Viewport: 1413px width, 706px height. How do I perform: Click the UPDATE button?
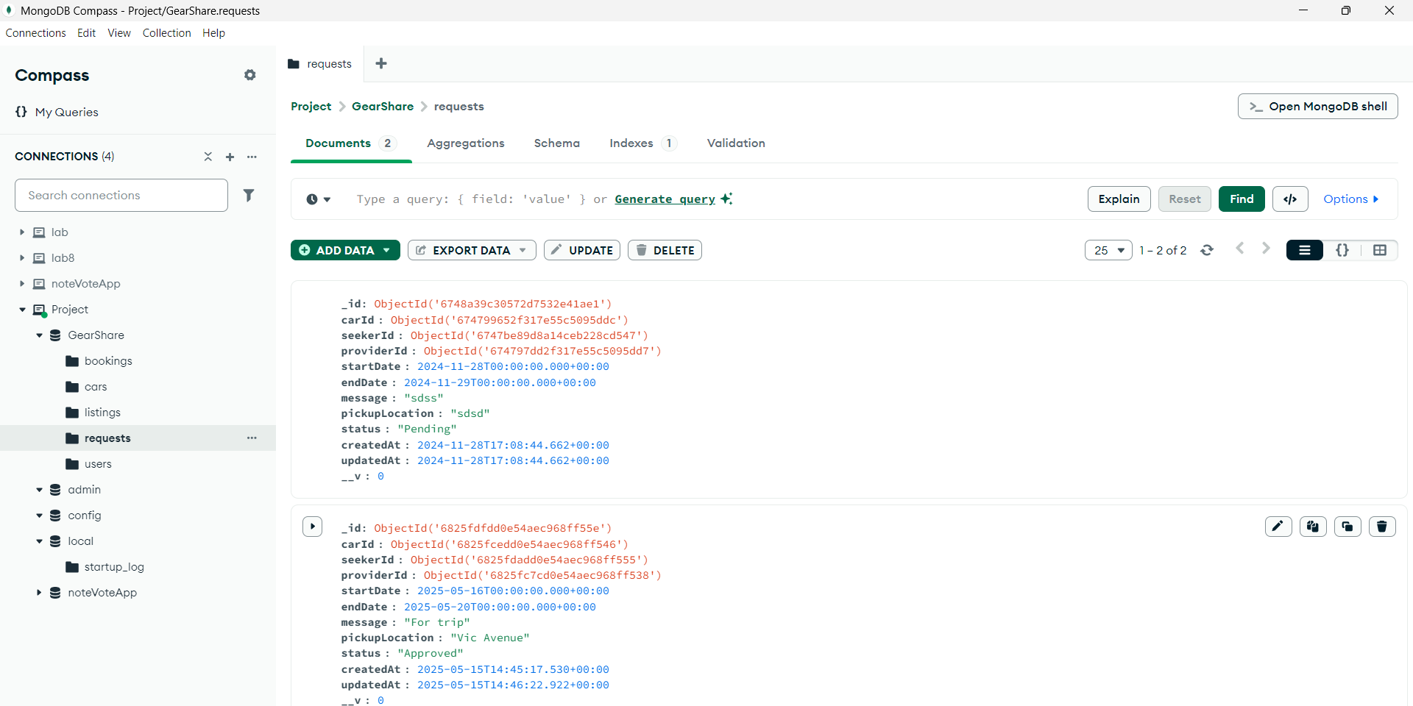click(582, 250)
